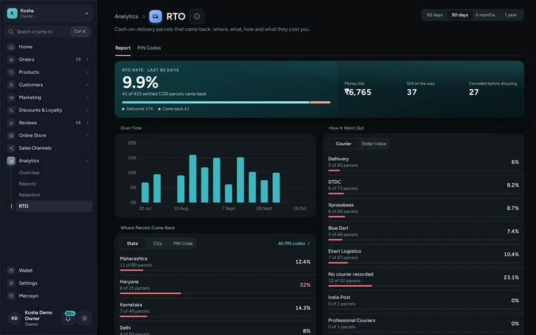This screenshot has width=536, height=335.
Task: Open the All PIN codes link
Action: point(294,243)
